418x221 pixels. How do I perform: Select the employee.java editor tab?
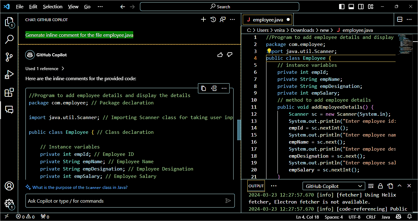(267, 20)
